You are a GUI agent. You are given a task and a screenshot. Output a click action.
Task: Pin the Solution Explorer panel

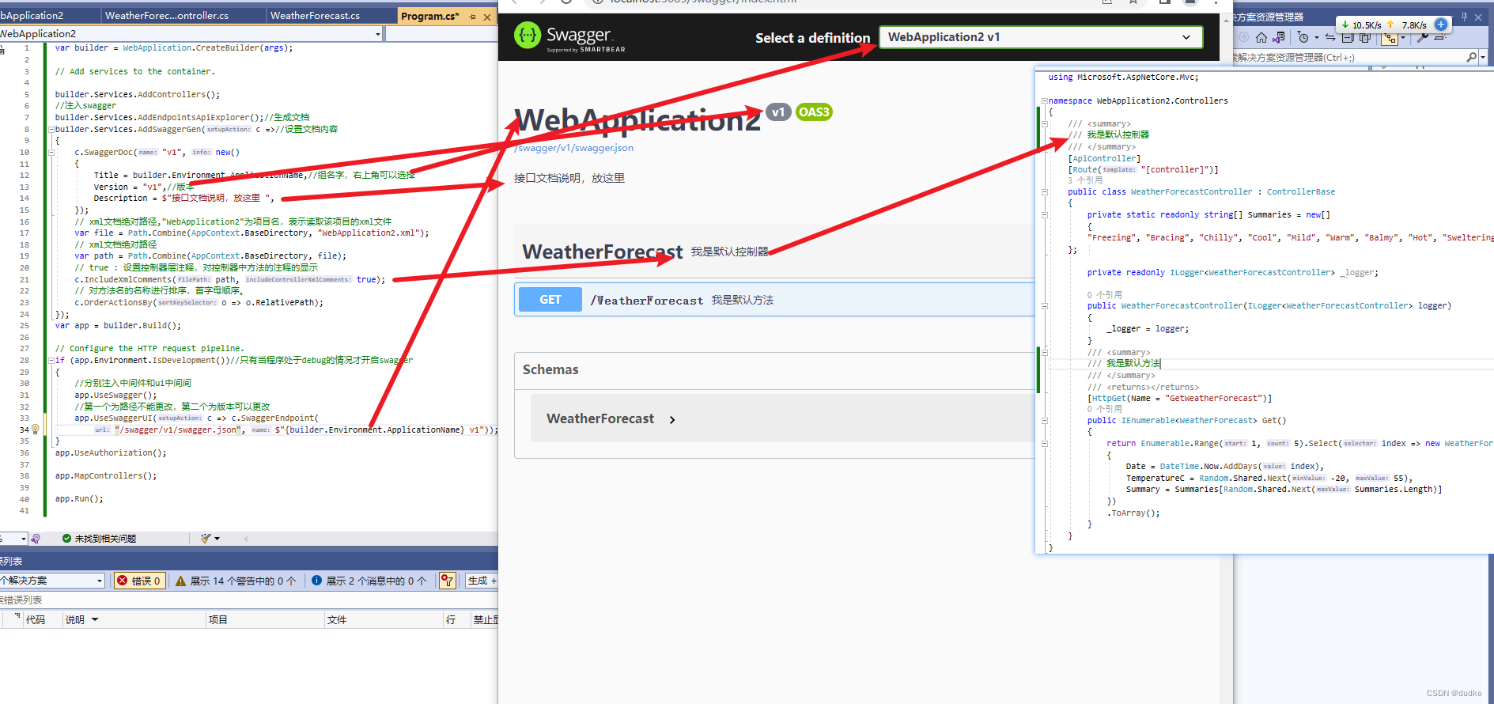point(1464,17)
